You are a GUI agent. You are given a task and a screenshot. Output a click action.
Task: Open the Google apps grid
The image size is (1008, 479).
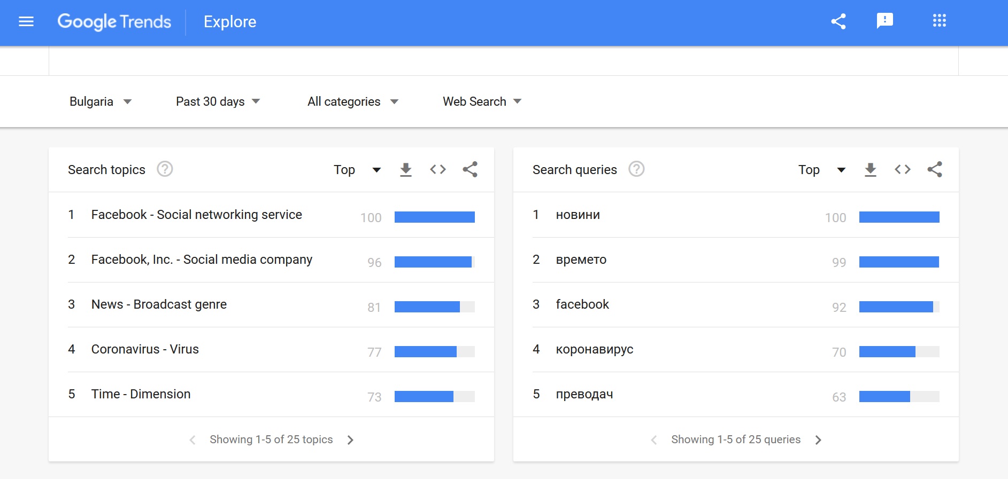940,21
